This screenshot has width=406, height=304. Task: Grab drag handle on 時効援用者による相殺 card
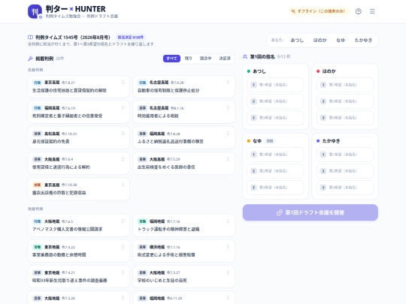click(228, 108)
